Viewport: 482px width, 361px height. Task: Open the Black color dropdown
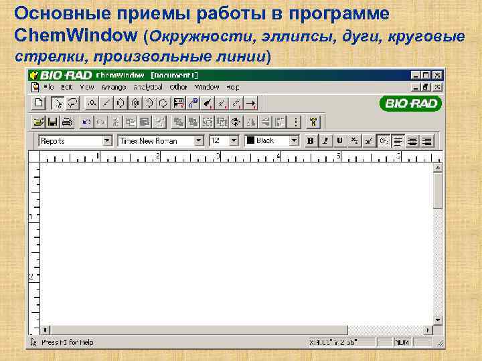294,141
